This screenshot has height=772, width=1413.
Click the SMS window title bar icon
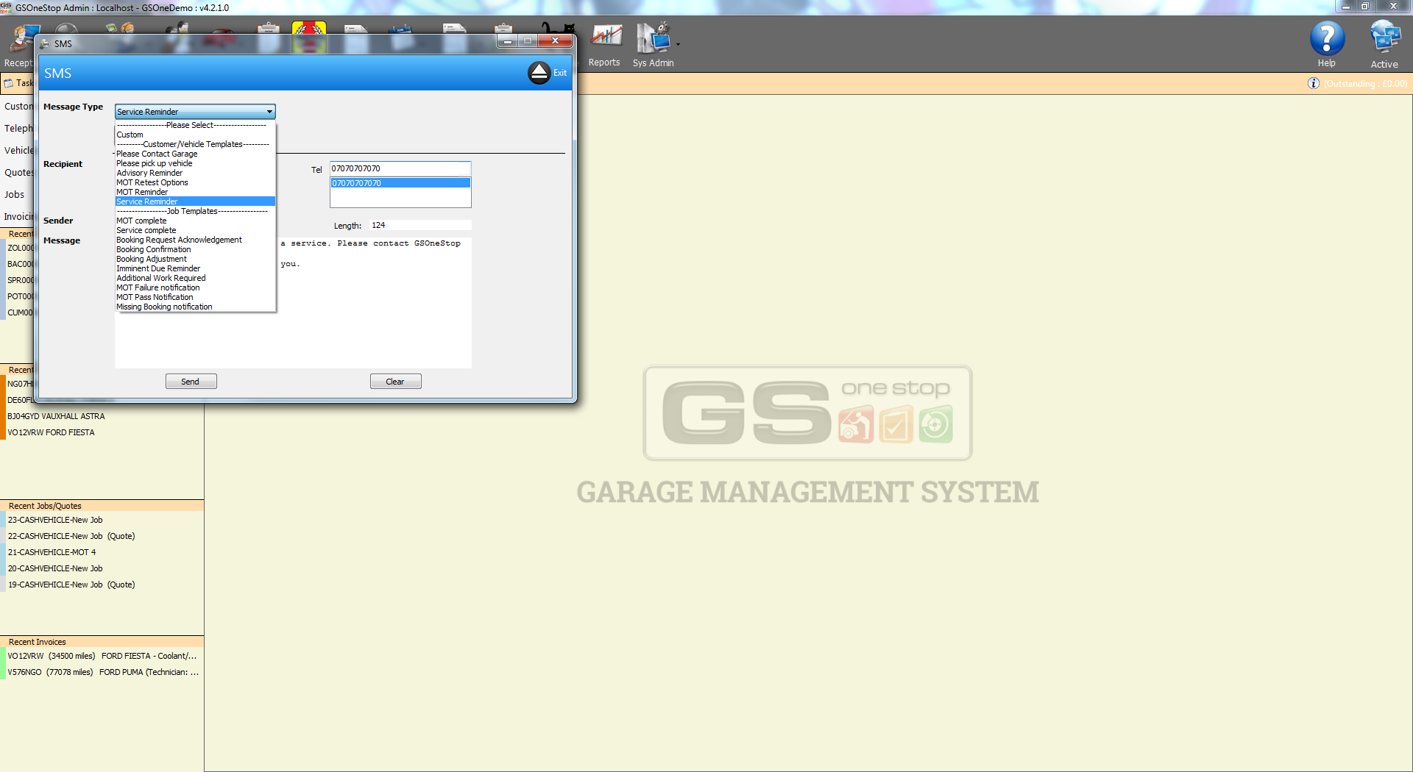point(46,44)
